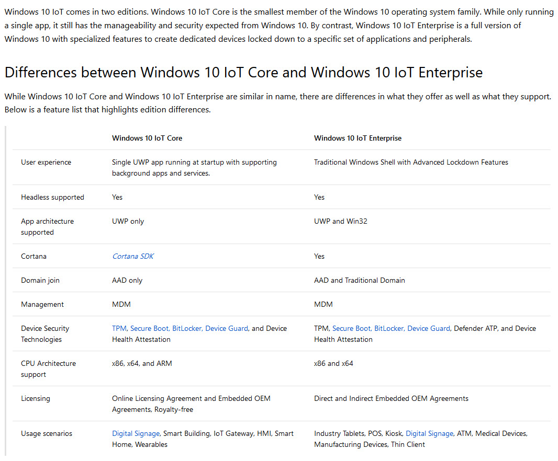Open Device Guard link in IoT Core column
Viewport: 558px width, 461px height.
[227, 328]
